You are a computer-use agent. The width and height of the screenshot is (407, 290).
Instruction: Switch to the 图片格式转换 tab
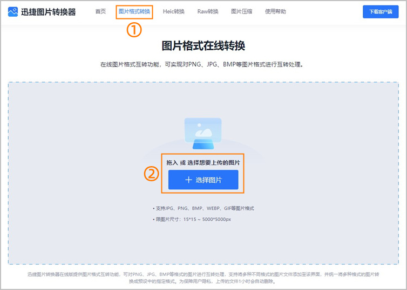pos(134,11)
